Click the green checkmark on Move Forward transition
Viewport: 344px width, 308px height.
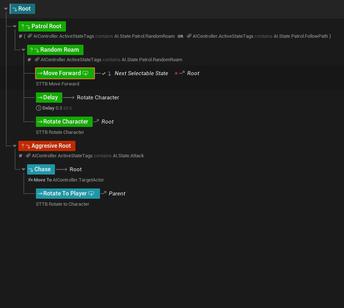tap(104, 73)
